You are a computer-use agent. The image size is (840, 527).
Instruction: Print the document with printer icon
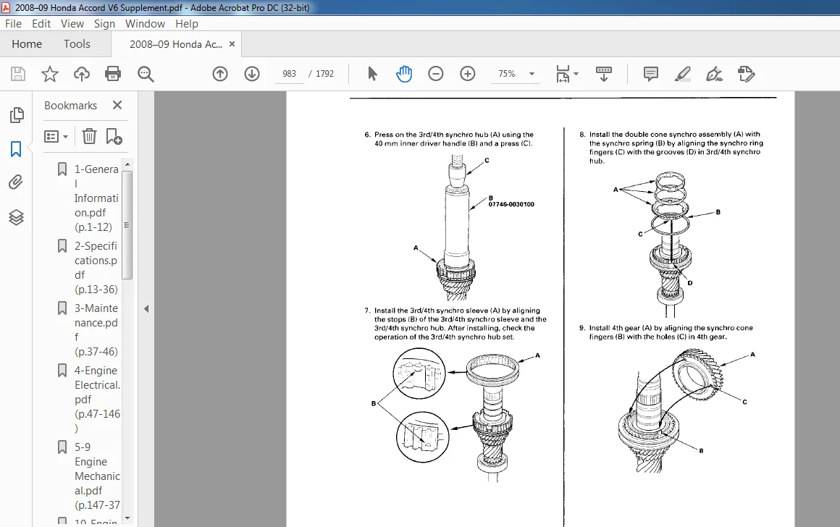click(x=113, y=74)
